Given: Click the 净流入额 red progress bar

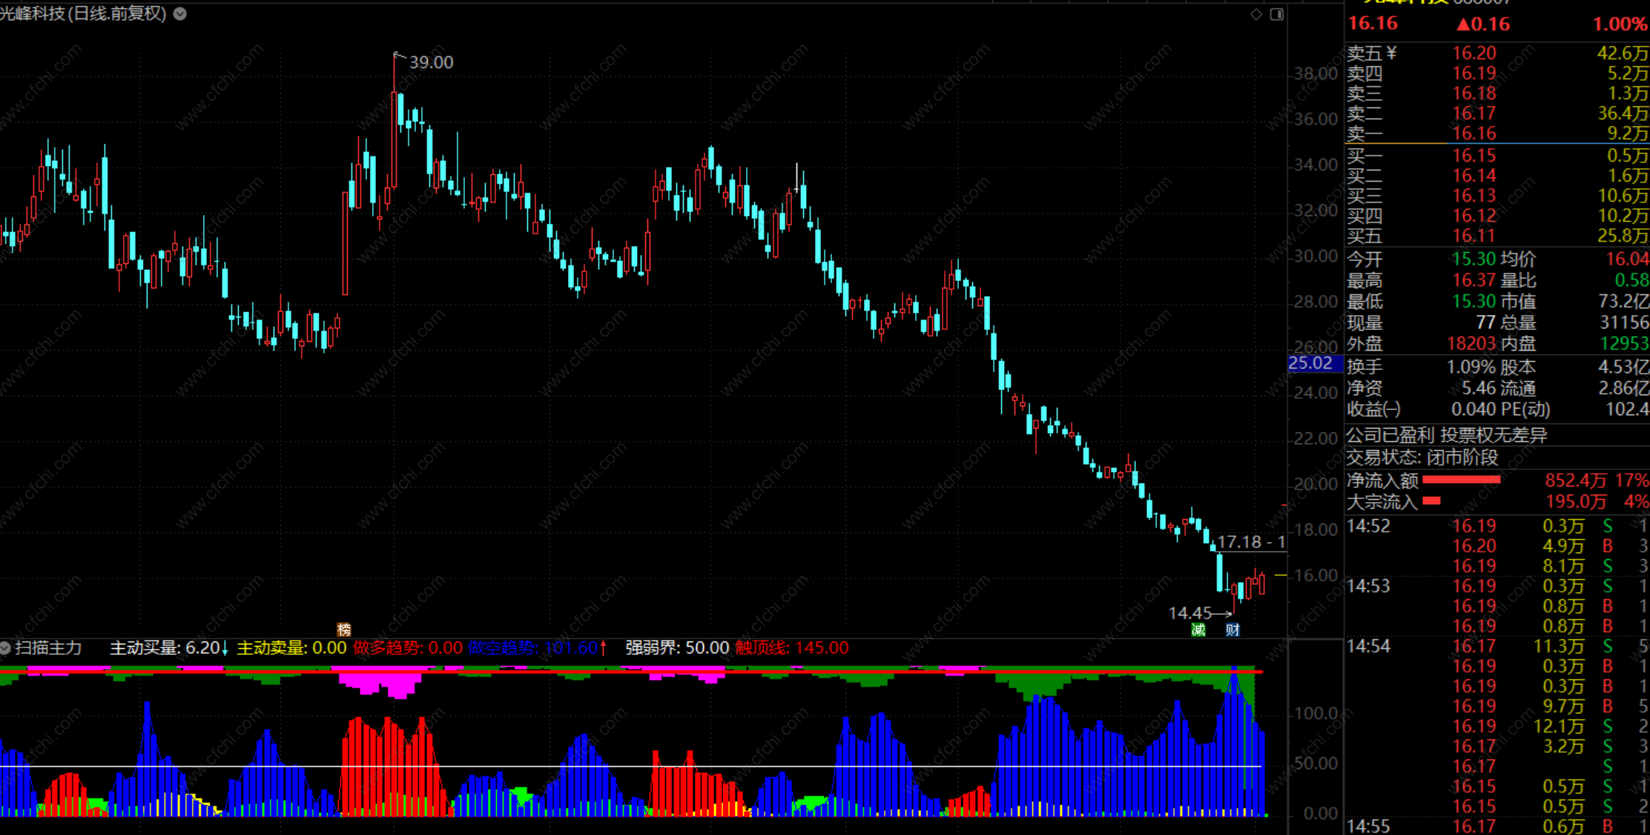Looking at the screenshot, I should pyautogui.click(x=1461, y=480).
